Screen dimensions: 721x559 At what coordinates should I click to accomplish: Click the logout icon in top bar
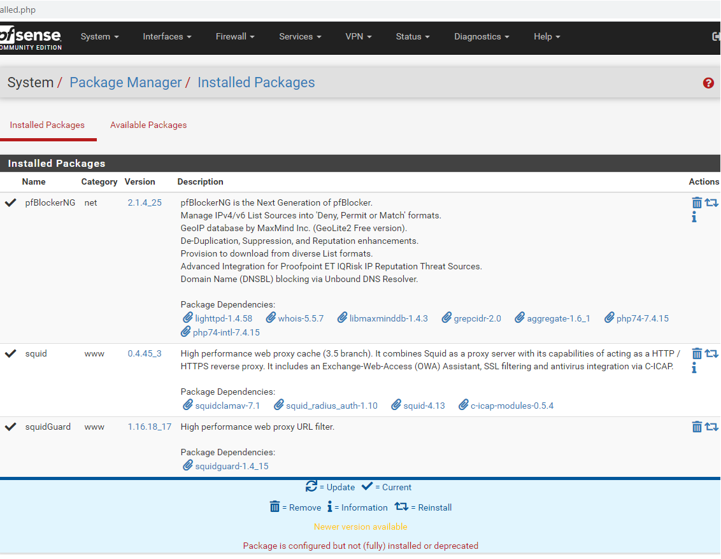[716, 36]
